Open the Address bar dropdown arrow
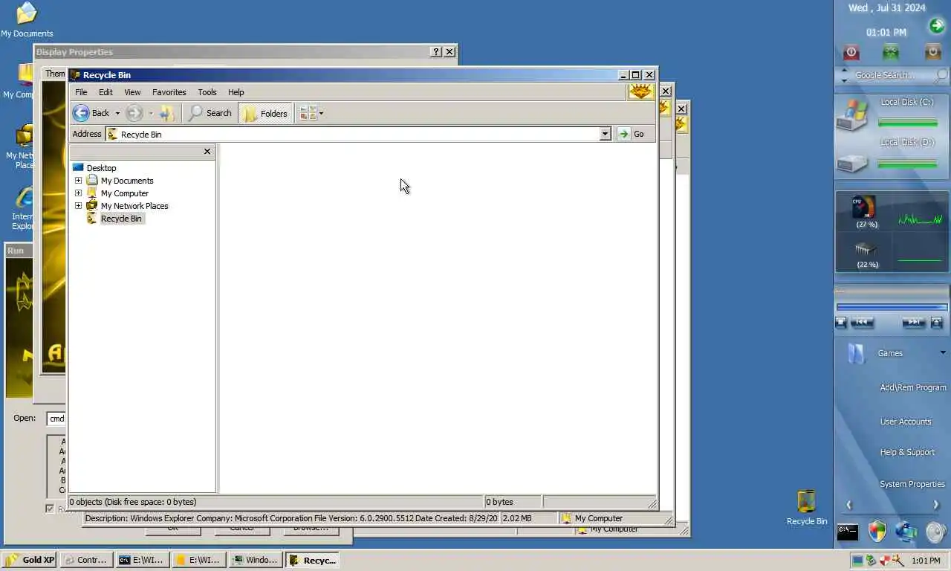Screen dimensions: 951x571 tap(605, 134)
